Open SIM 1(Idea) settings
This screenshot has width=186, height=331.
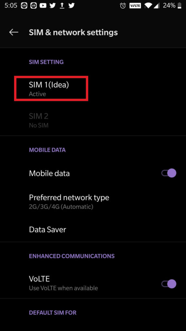(x=93, y=89)
